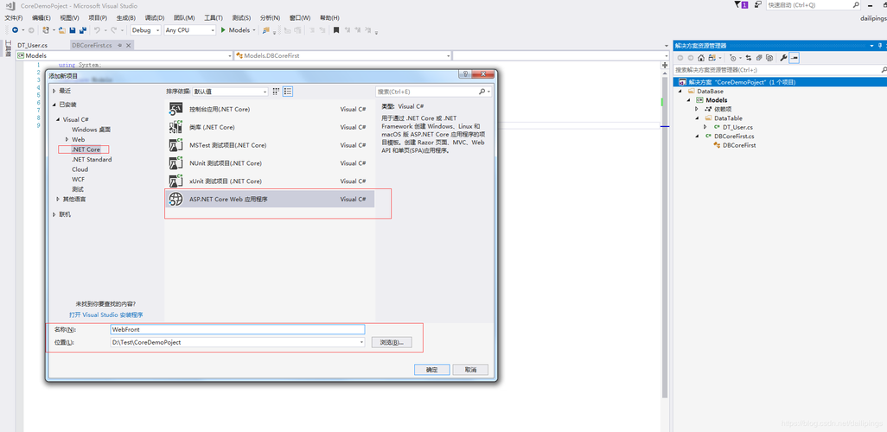Click the bookmark icon in the main toolbar
This screenshot has height=432, width=887.
coord(336,30)
